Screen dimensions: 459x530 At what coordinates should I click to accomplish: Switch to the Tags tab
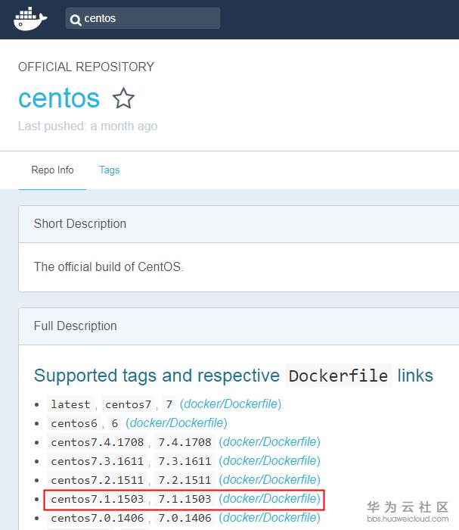pos(109,170)
